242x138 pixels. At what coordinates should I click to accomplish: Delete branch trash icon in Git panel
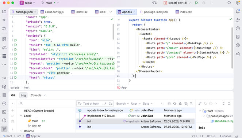coord(13,122)
